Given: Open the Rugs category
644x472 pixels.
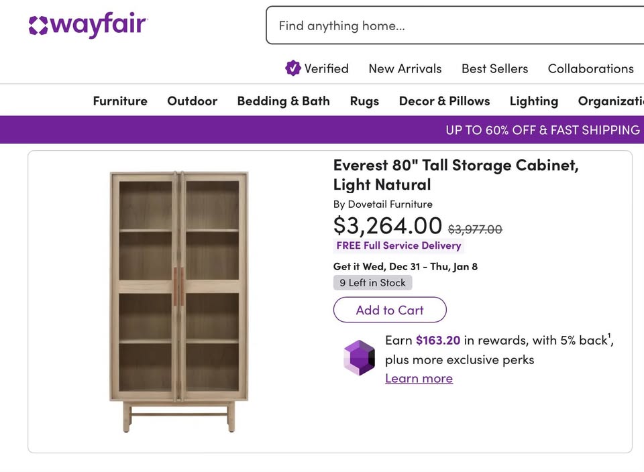Looking at the screenshot, I should coord(364,101).
